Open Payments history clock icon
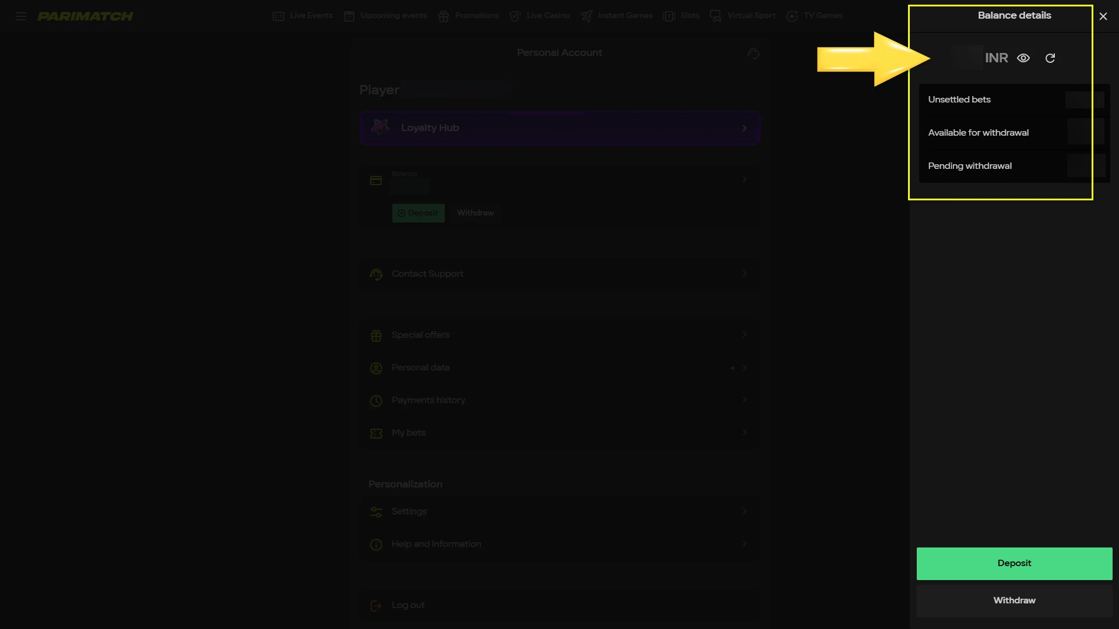This screenshot has height=629, width=1119. click(x=376, y=401)
